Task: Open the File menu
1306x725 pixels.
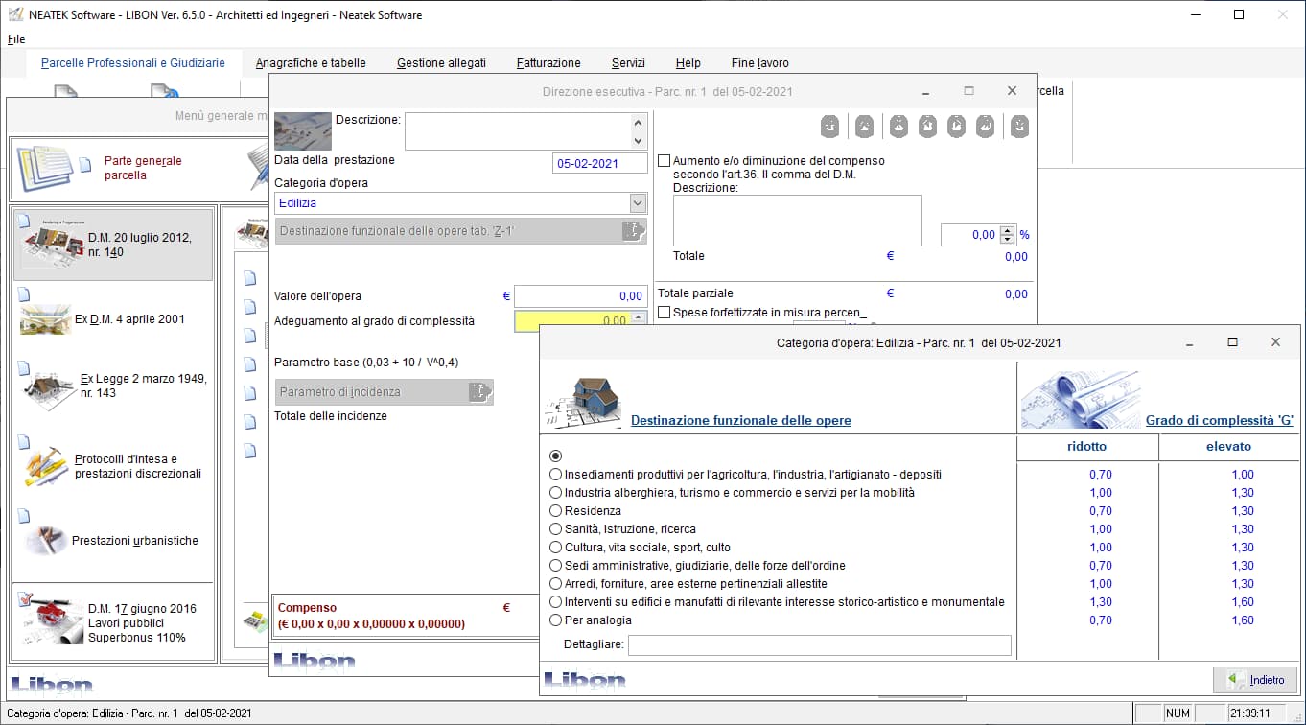Action: click(x=16, y=39)
